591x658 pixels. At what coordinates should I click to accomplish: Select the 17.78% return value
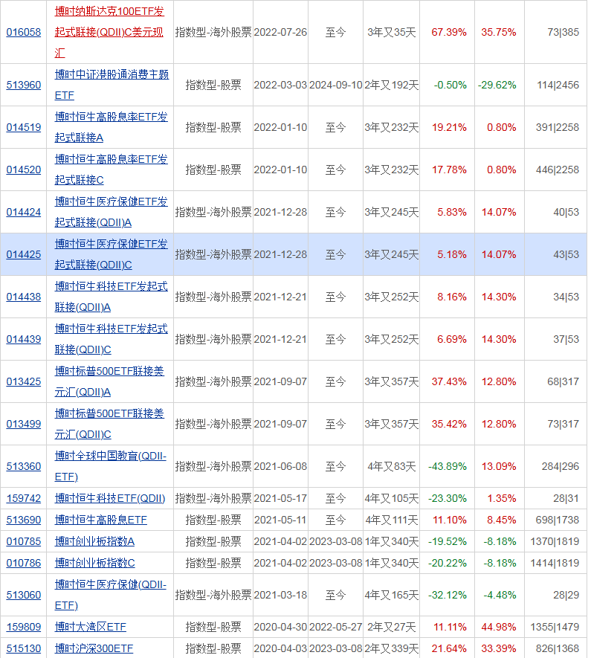coord(449,170)
